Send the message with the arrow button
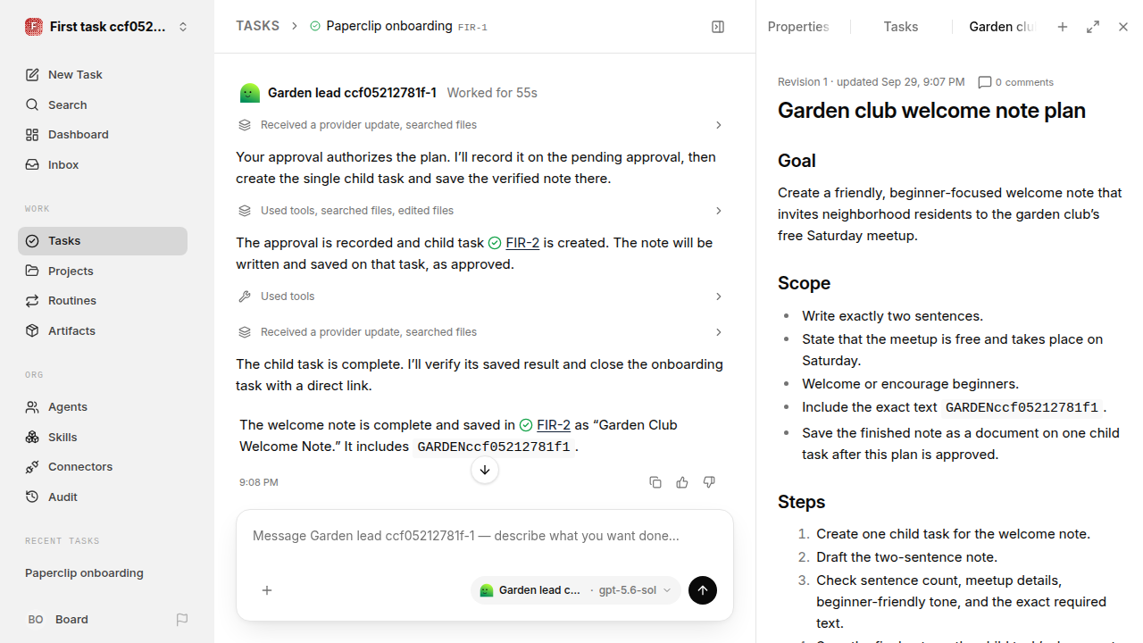The width and height of the screenshot is (1143, 643). click(703, 590)
